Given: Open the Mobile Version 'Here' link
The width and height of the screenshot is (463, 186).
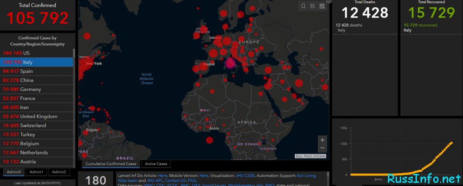Looking at the screenshot, I should [204, 175].
